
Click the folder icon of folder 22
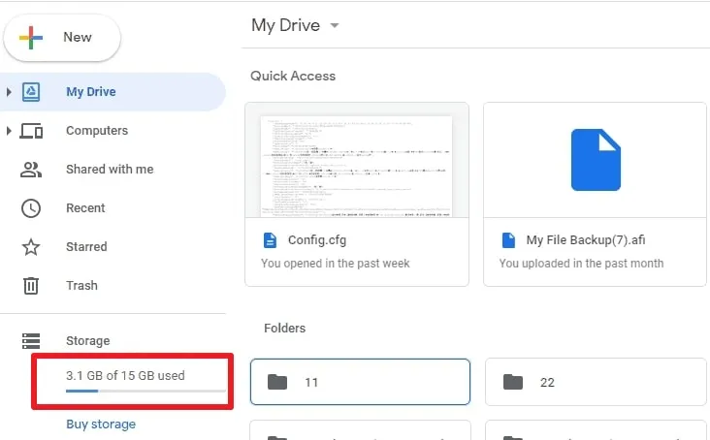512,382
